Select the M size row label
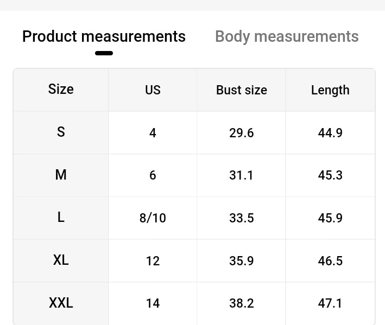 click(x=61, y=175)
